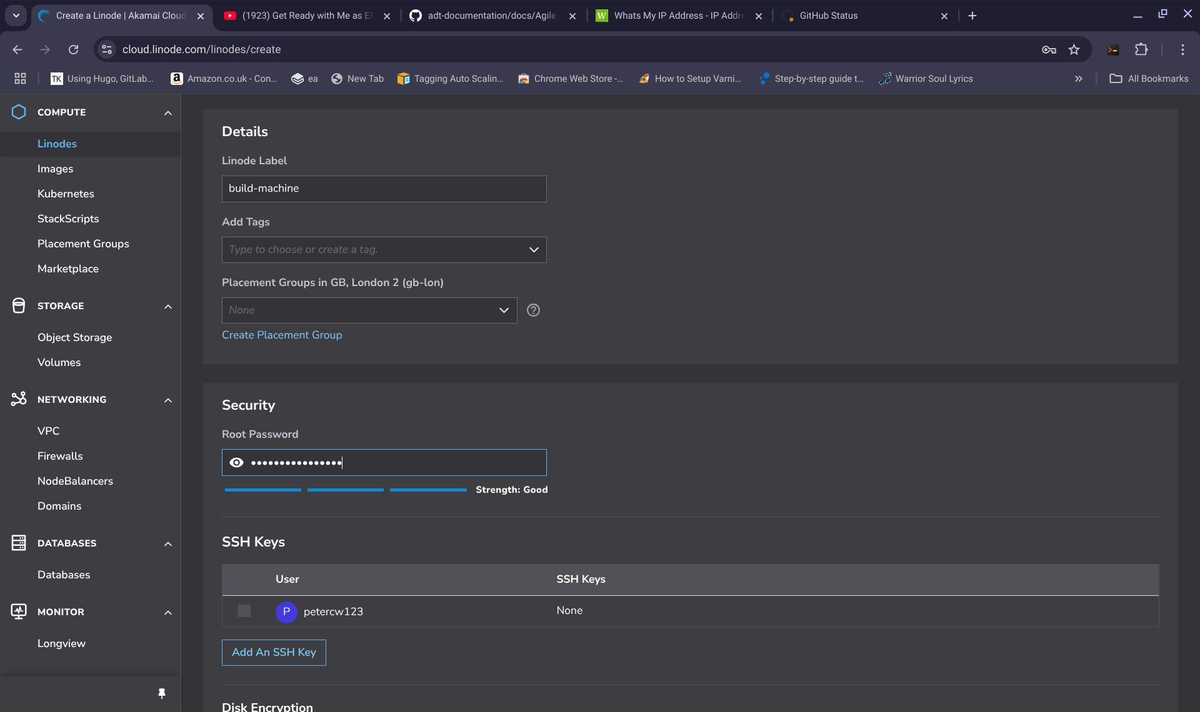Check the petercw123 SSH user checkbox
1200x712 pixels.
pyautogui.click(x=244, y=611)
